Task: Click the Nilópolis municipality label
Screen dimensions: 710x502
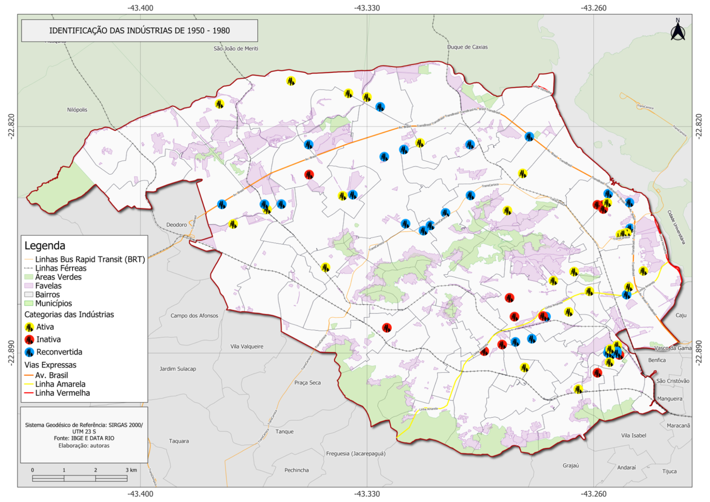Action: (x=77, y=110)
